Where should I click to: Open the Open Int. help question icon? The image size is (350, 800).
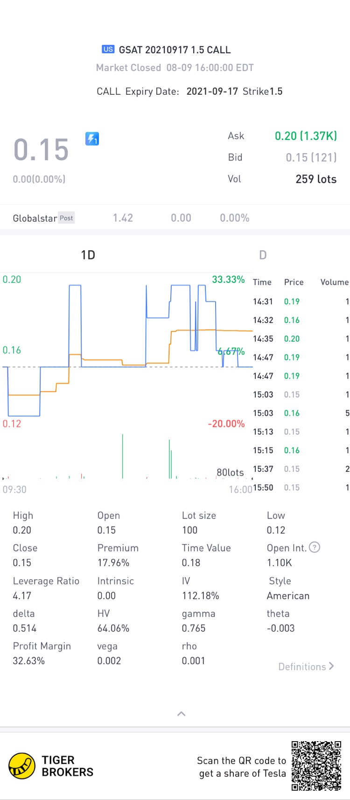(x=315, y=547)
